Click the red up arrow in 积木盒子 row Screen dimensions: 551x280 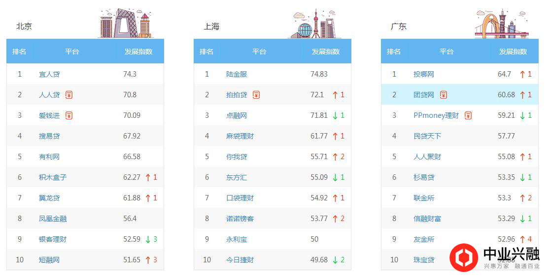click(148, 178)
